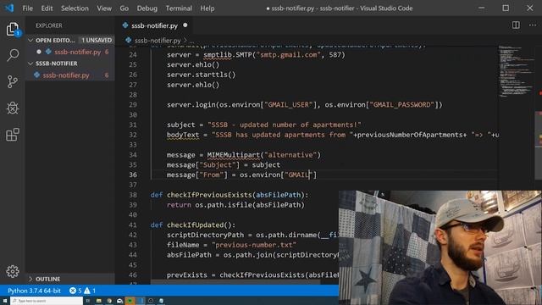Select the sssb-notifier.py editor tab
Image resolution: width=542 pixels, height=305 pixels.
[x=155, y=25]
